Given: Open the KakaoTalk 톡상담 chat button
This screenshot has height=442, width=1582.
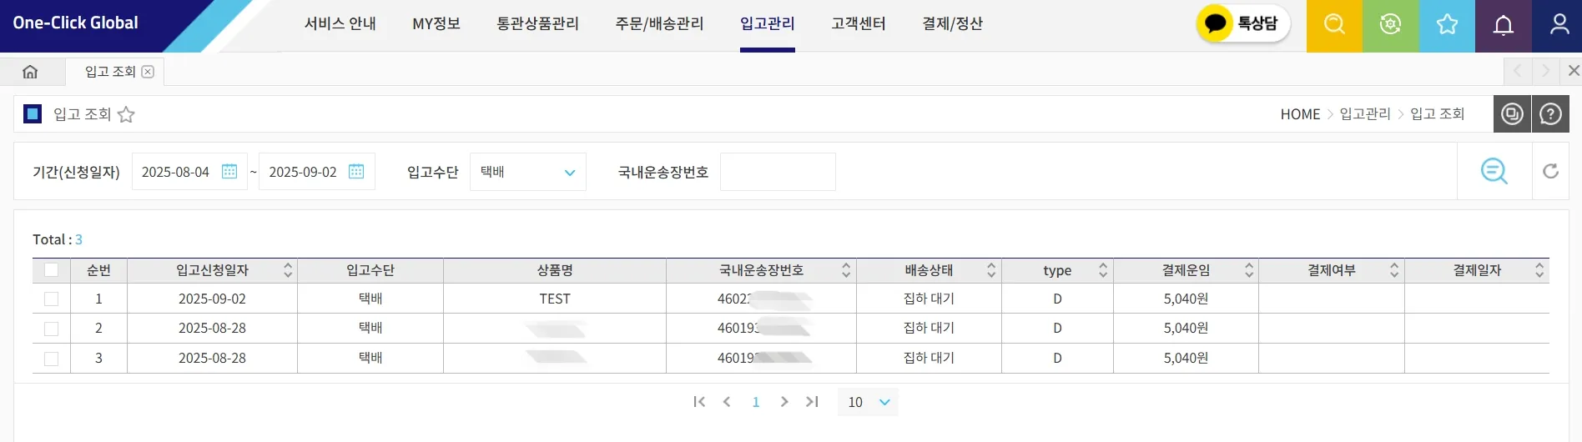Looking at the screenshot, I should click(x=1242, y=23).
